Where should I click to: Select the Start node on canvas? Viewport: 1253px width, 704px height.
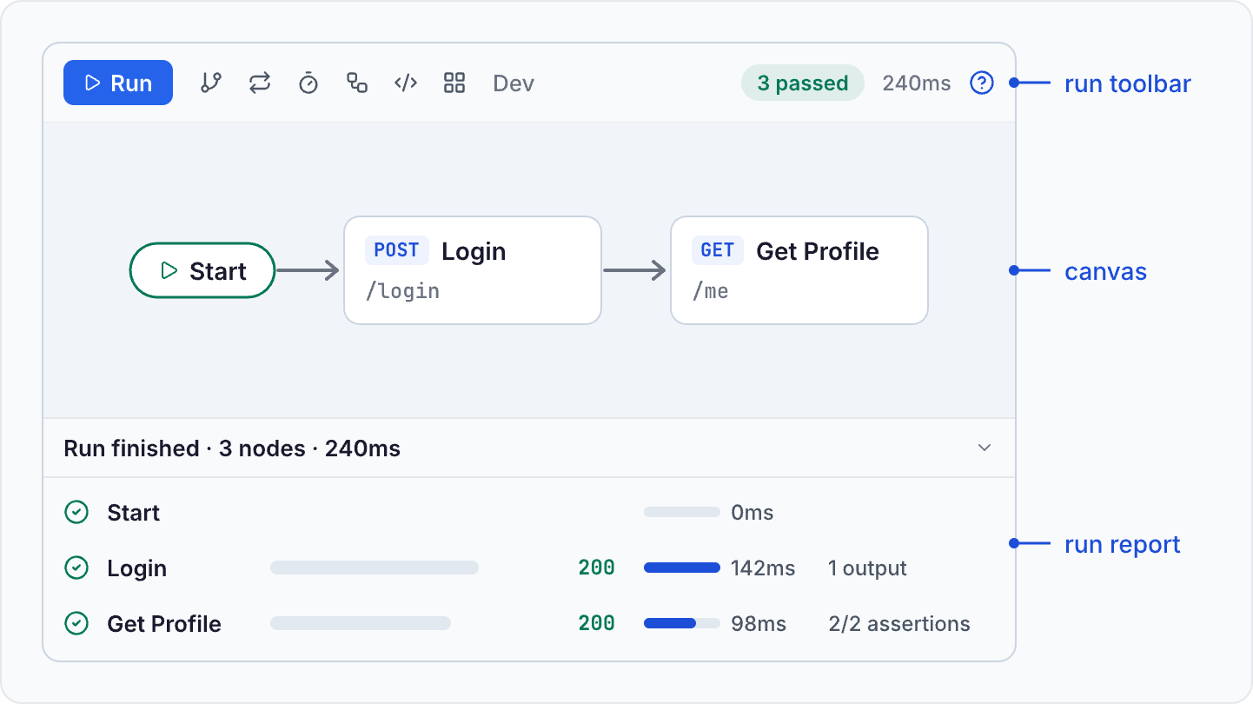[x=202, y=270]
